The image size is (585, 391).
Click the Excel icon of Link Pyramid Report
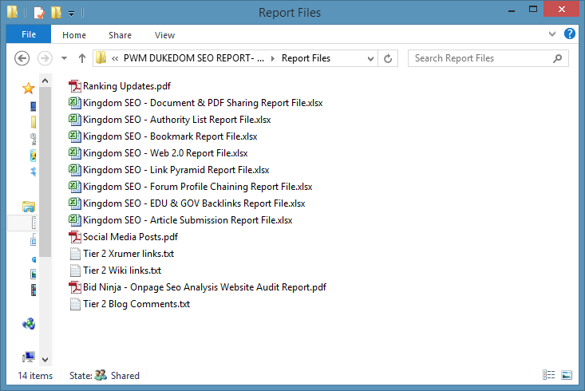[75, 170]
